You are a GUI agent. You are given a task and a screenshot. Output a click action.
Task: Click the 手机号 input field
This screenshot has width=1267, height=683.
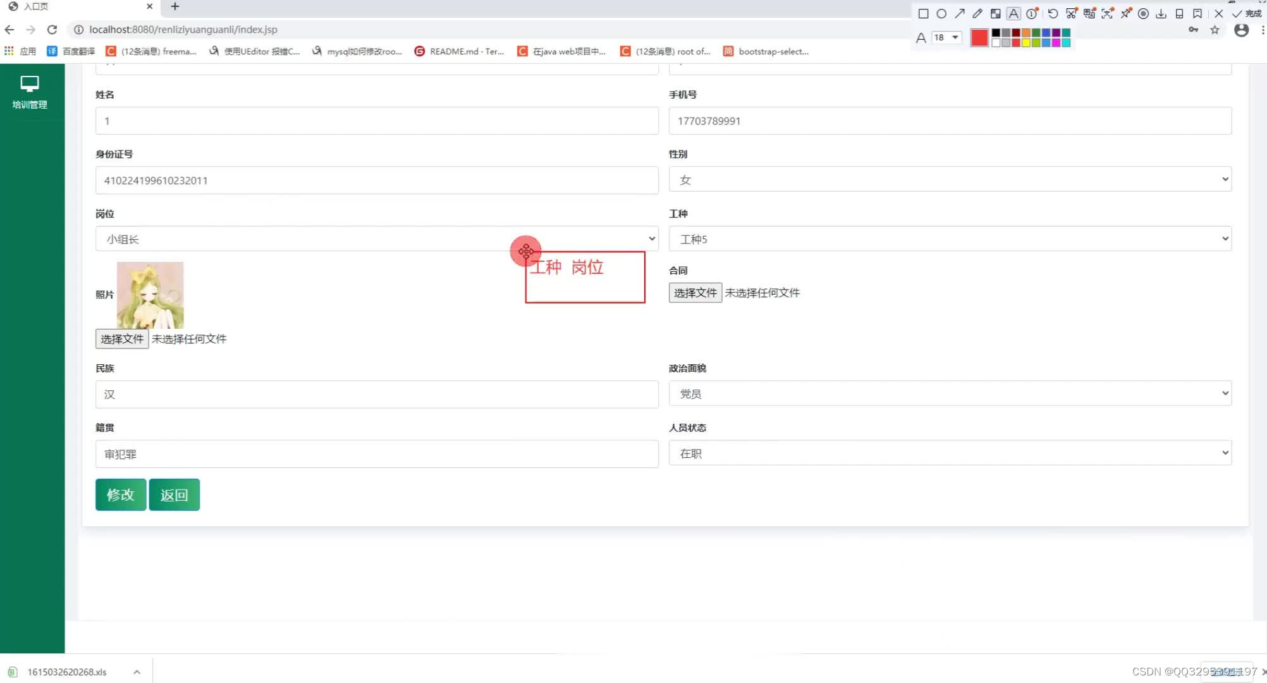[x=950, y=121]
